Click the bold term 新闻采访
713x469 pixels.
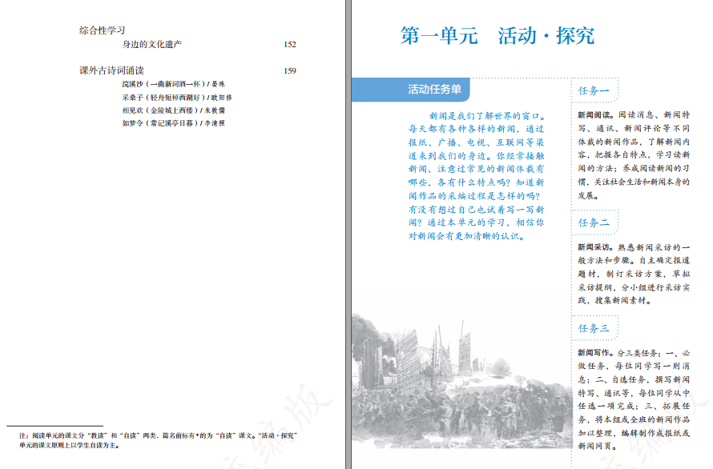pyautogui.click(x=595, y=247)
